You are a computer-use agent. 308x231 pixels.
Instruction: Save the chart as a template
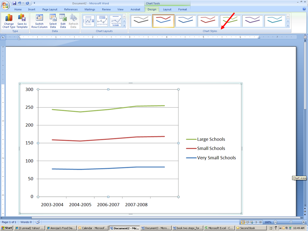point(22,21)
